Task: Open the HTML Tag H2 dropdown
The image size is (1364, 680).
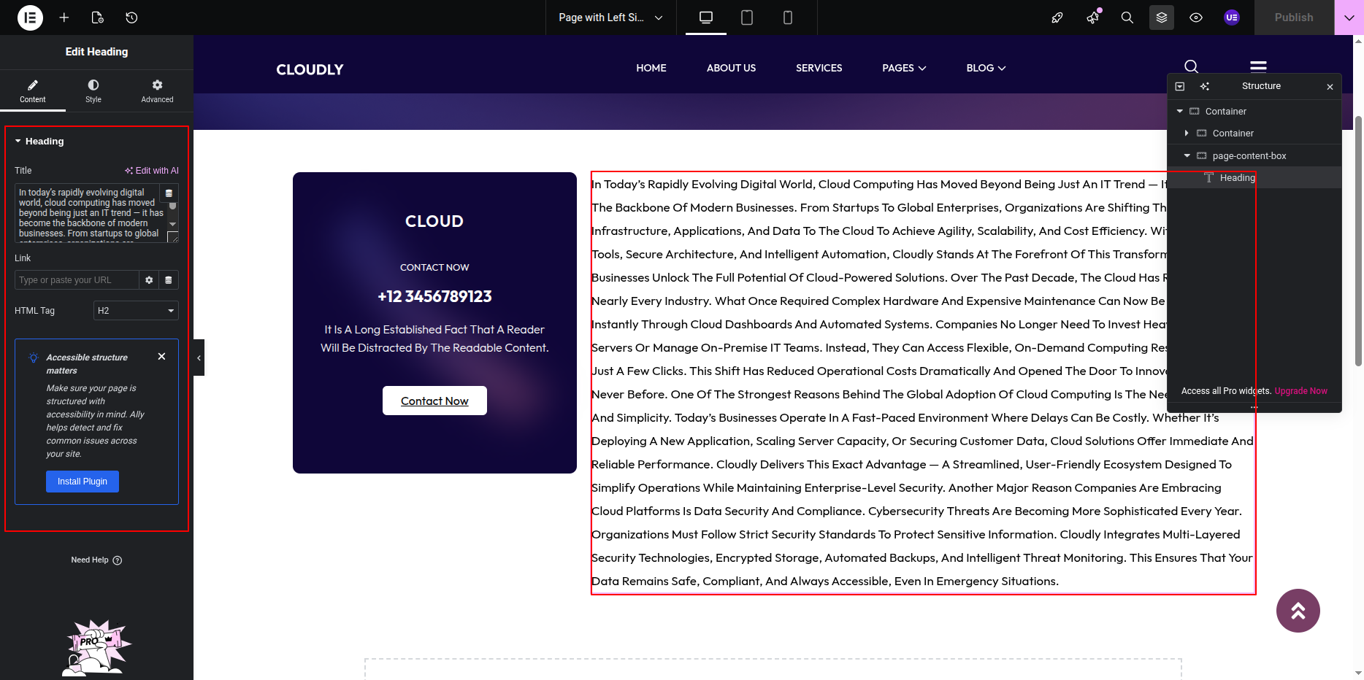Action: [136, 311]
